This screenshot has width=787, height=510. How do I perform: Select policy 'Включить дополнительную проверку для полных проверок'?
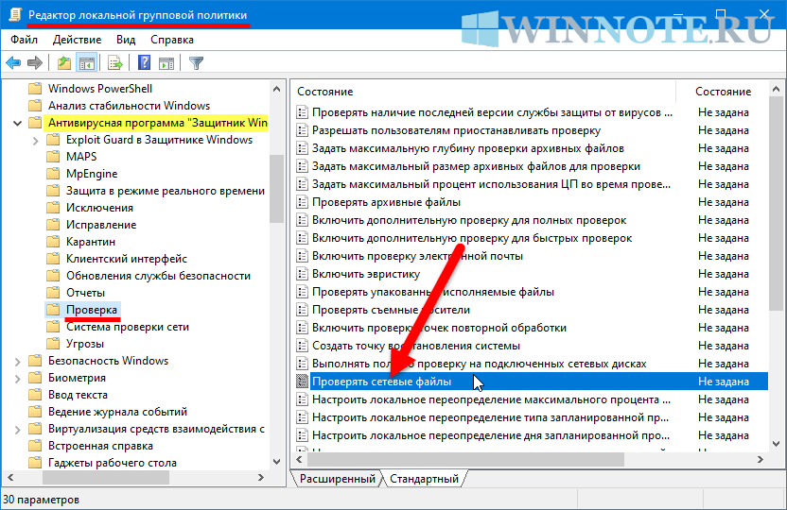tap(469, 220)
